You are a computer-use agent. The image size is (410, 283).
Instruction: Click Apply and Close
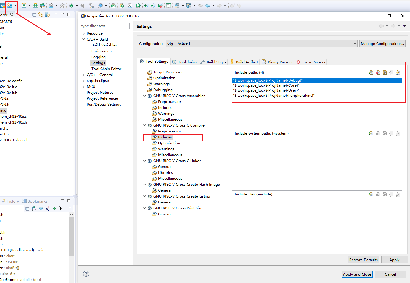(x=357, y=274)
